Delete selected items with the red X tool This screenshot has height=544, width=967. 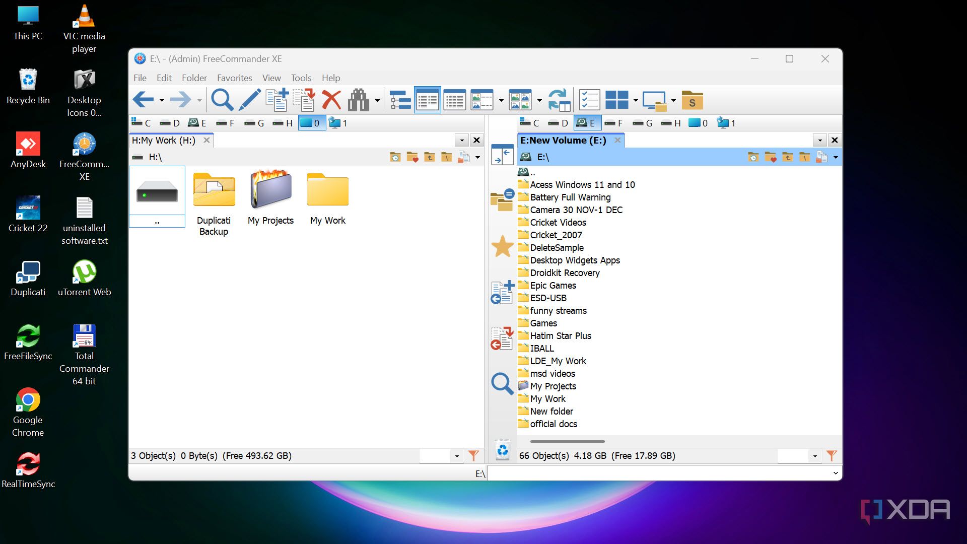tap(332, 99)
